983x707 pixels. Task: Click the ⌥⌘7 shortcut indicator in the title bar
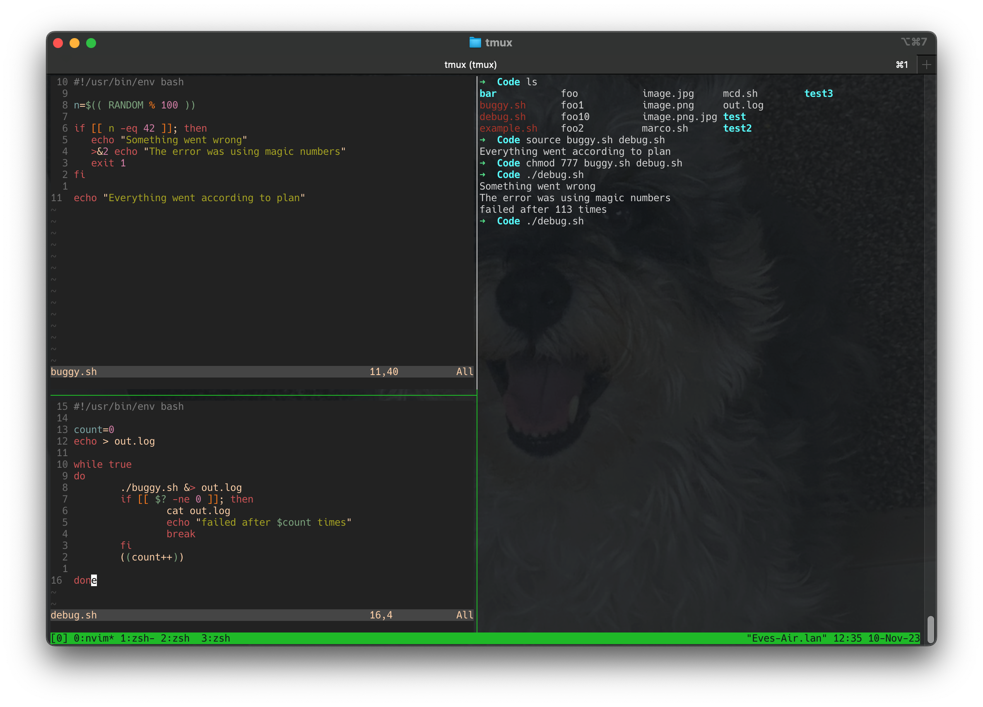915,41
